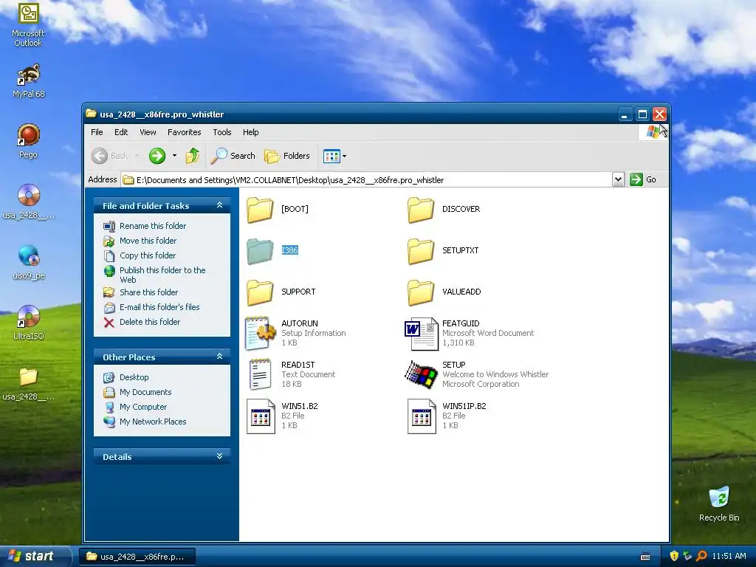Viewport: 756px width, 567px height.
Task: Click Copy this folder
Action: (x=148, y=255)
